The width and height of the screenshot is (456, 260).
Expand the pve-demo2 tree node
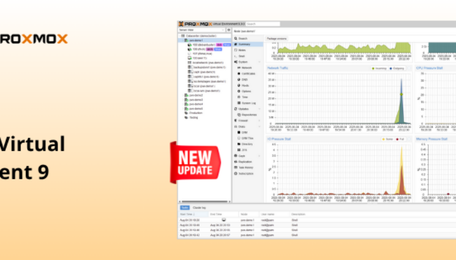click(x=183, y=95)
